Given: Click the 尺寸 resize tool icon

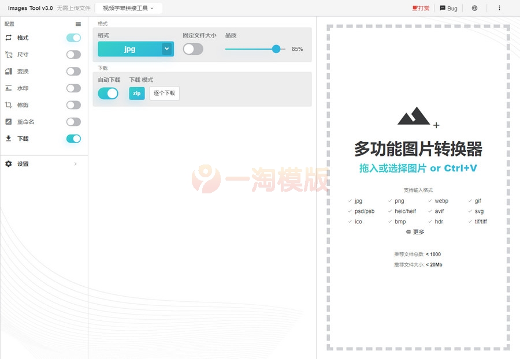Looking at the screenshot, I should (x=8, y=54).
